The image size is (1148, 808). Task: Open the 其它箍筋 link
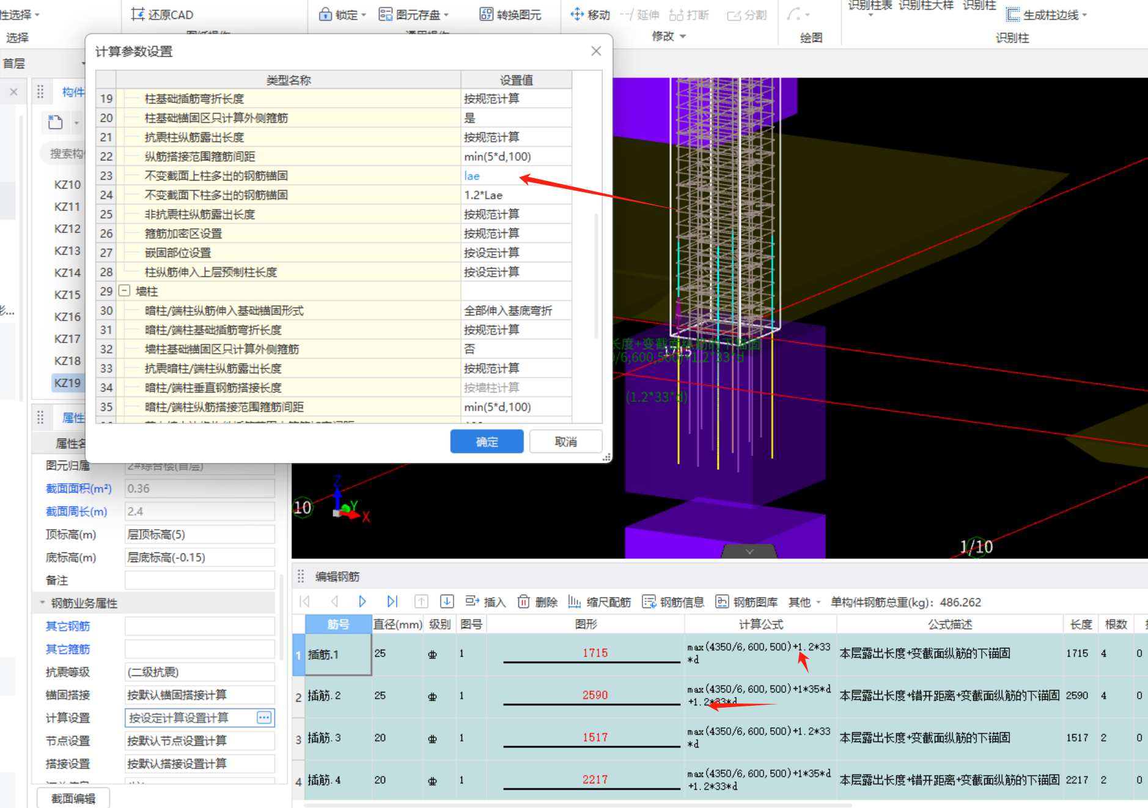tap(68, 649)
